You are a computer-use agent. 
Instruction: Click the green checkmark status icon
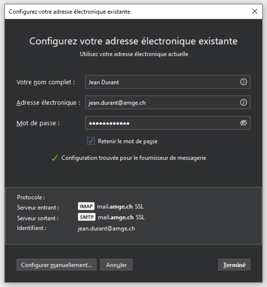(x=54, y=158)
